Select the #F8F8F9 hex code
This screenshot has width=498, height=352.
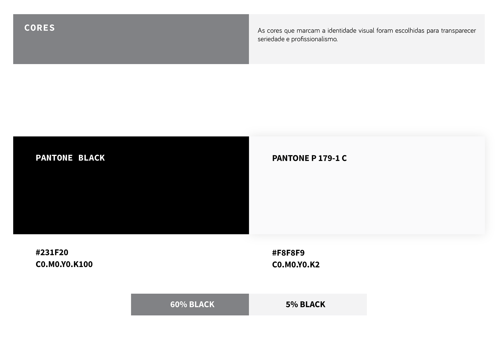288,253
